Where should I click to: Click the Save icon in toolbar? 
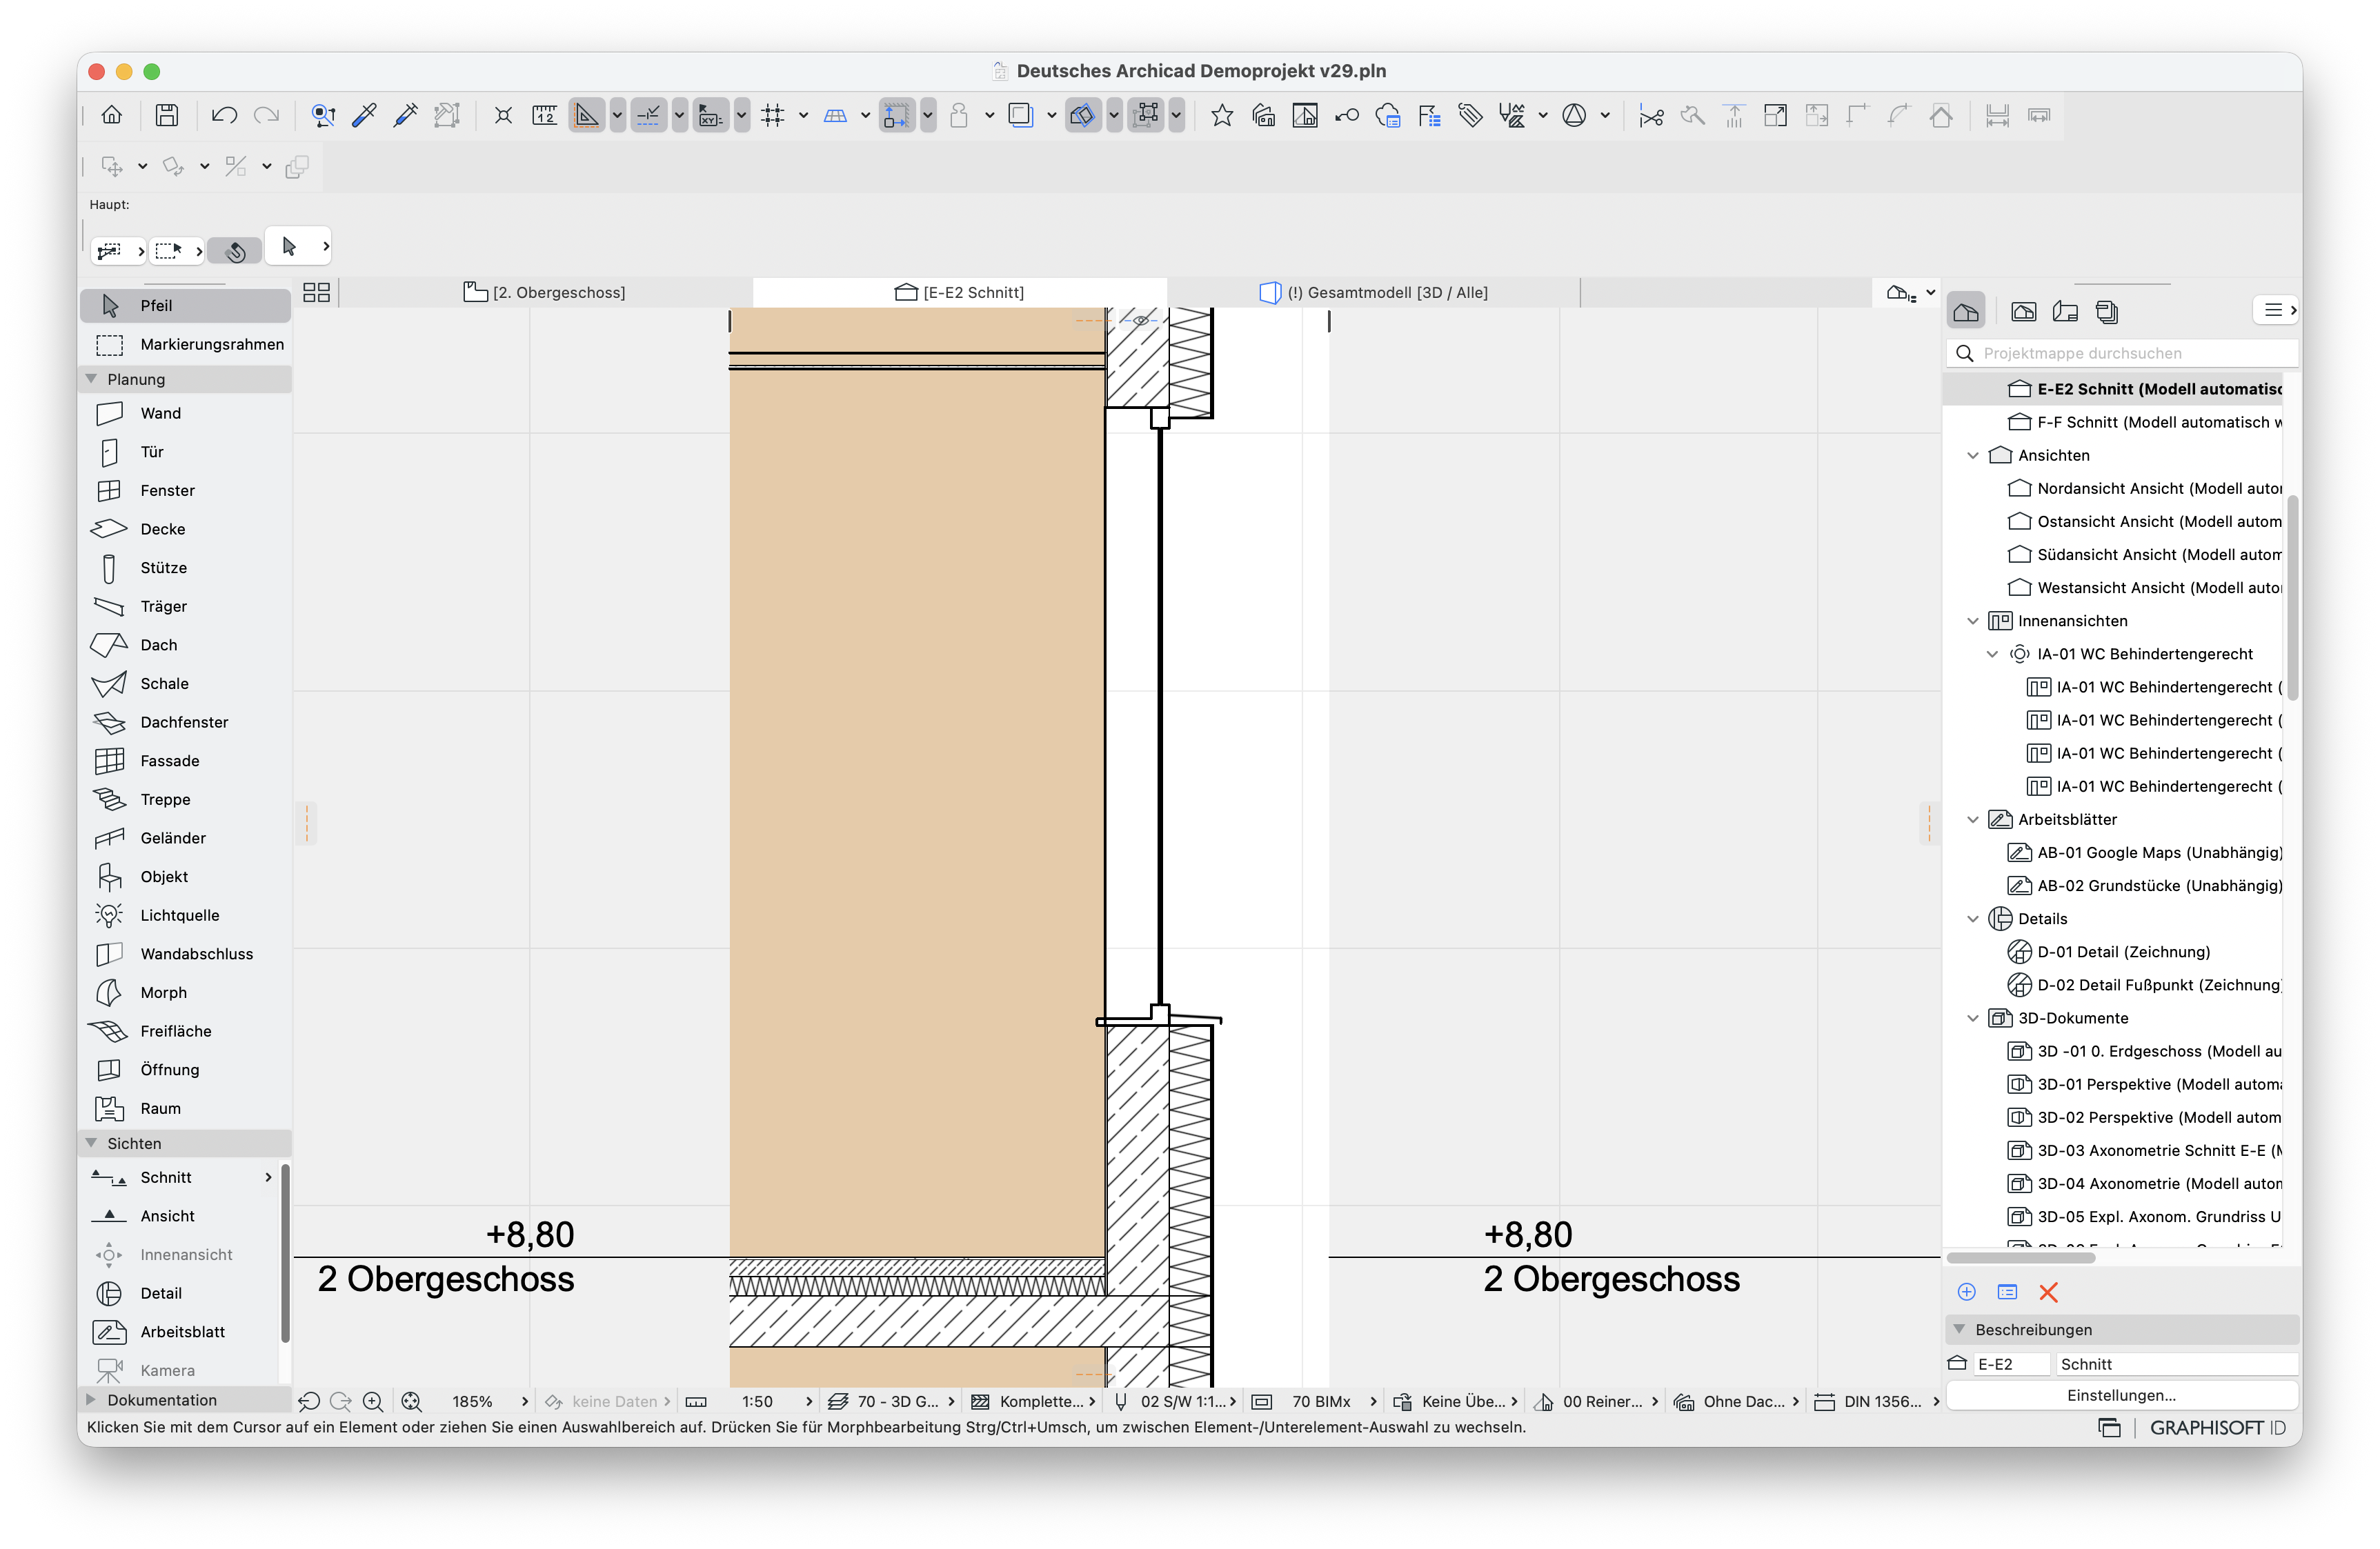point(167,115)
